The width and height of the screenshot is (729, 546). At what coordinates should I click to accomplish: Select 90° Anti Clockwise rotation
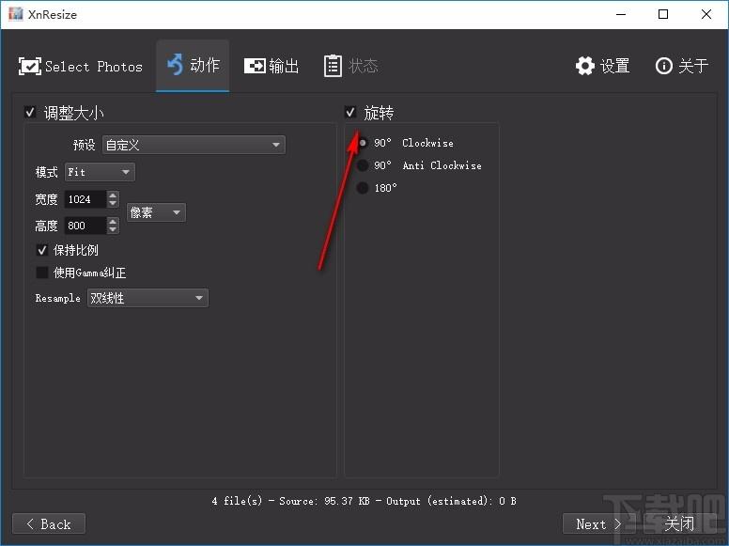click(x=363, y=165)
